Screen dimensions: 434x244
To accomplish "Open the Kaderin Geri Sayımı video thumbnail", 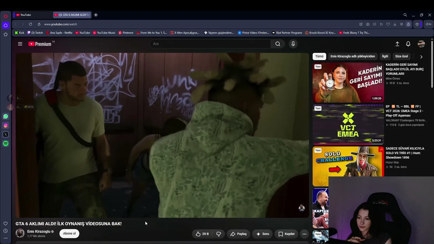I will click(348, 82).
